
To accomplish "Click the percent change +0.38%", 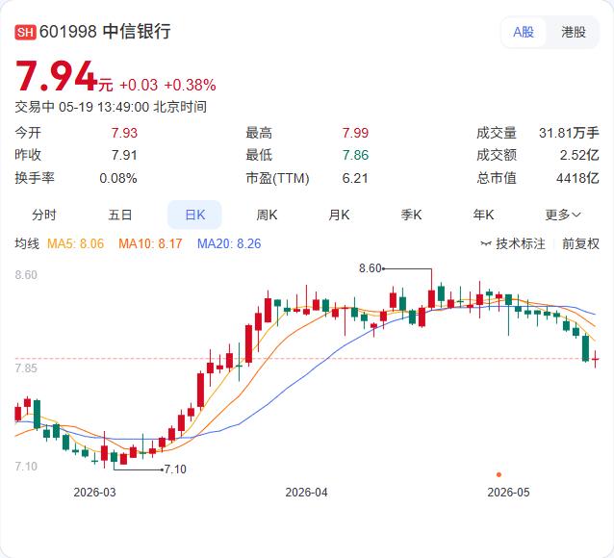I will [x=190, y=85].
